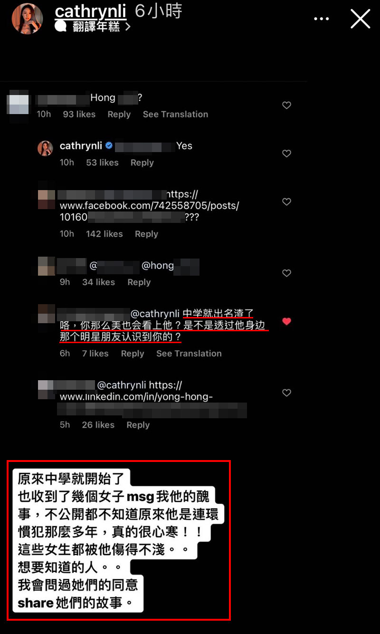Click See Translation under the Hong comment
This screenshot has height=634, width=380.
point(175,114)
